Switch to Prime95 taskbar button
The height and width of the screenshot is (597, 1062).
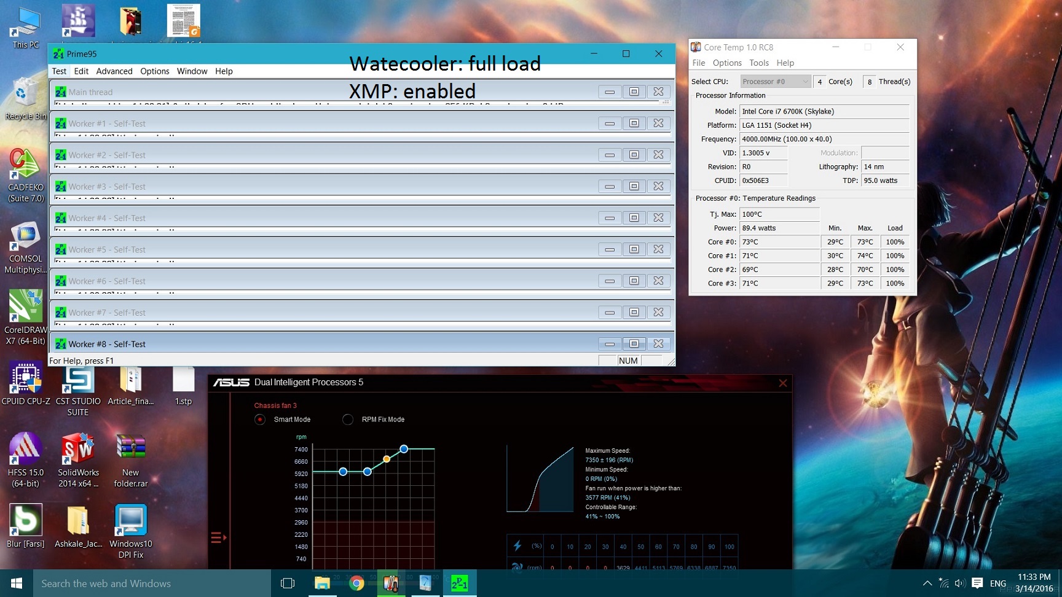460,583
